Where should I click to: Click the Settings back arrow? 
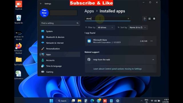[41, 4]
